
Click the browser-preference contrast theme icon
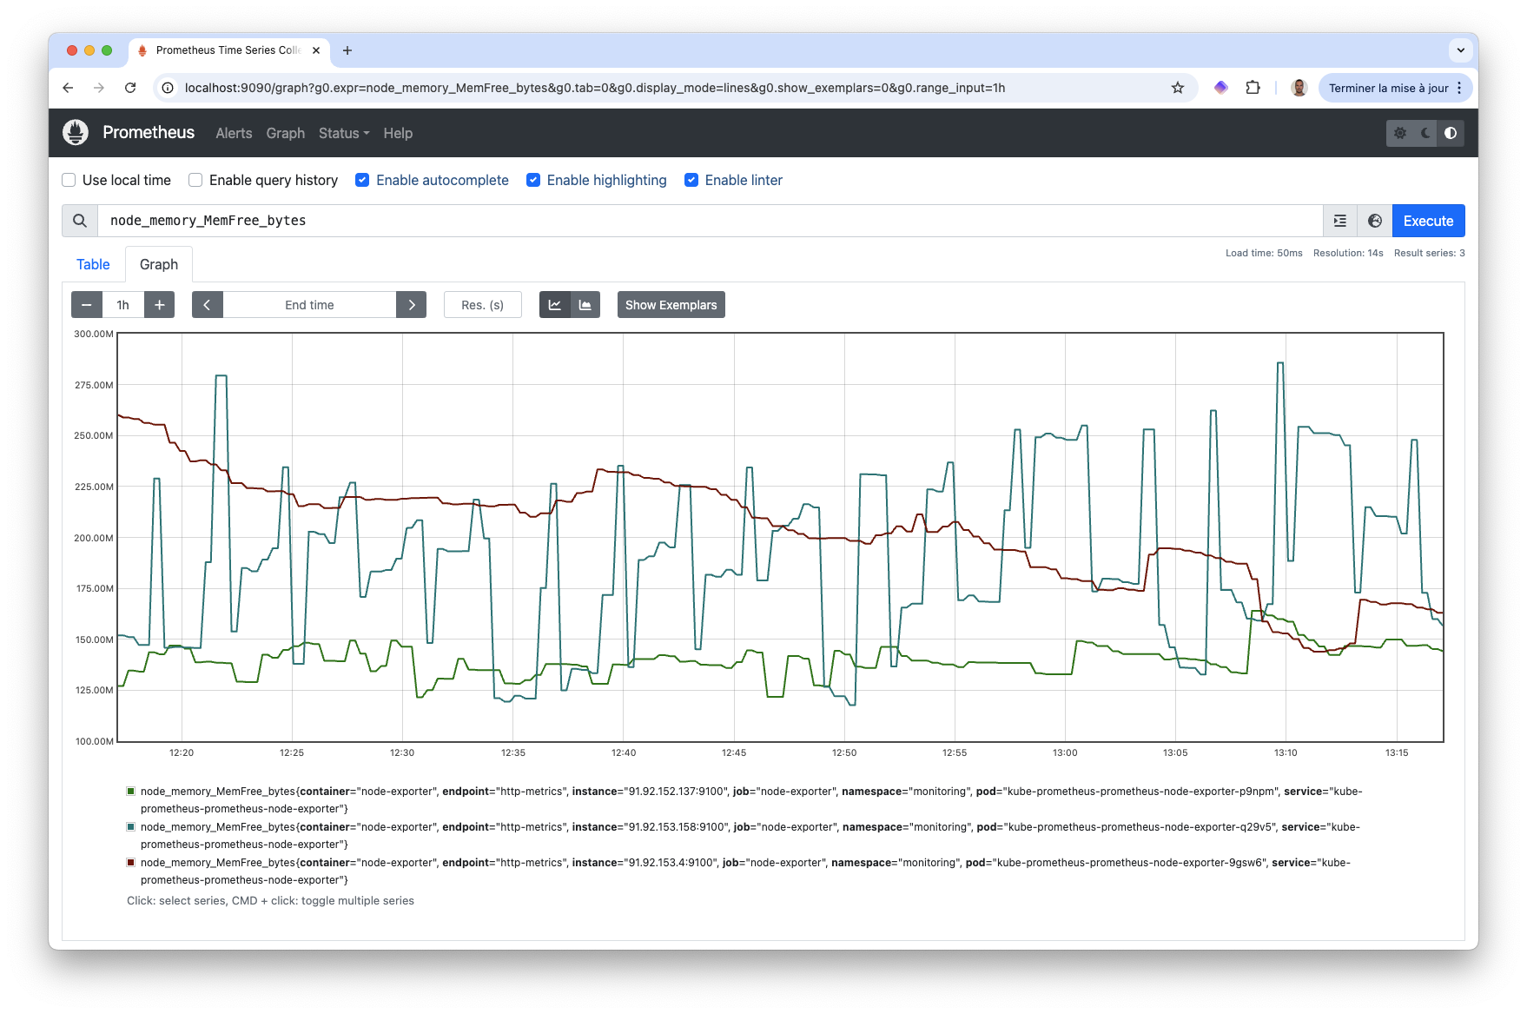1451,133
